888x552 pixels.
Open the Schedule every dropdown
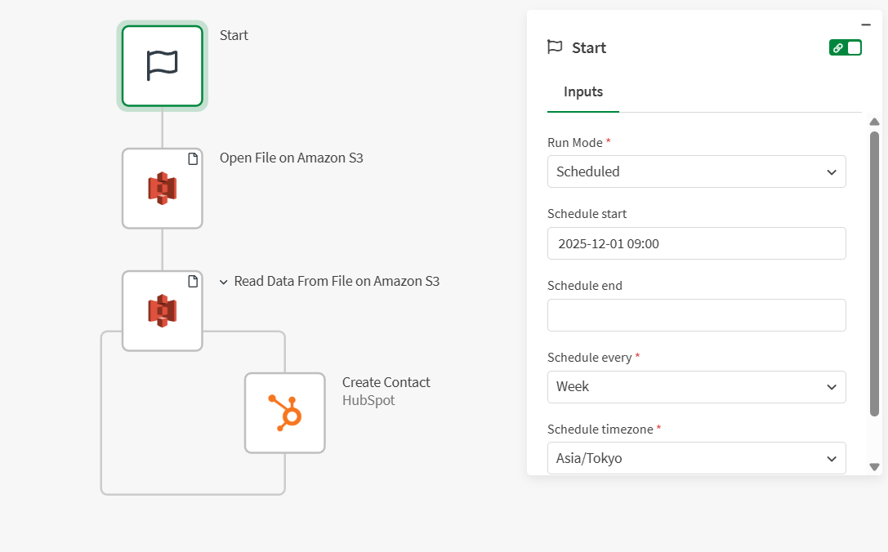[x=696, y=386]
